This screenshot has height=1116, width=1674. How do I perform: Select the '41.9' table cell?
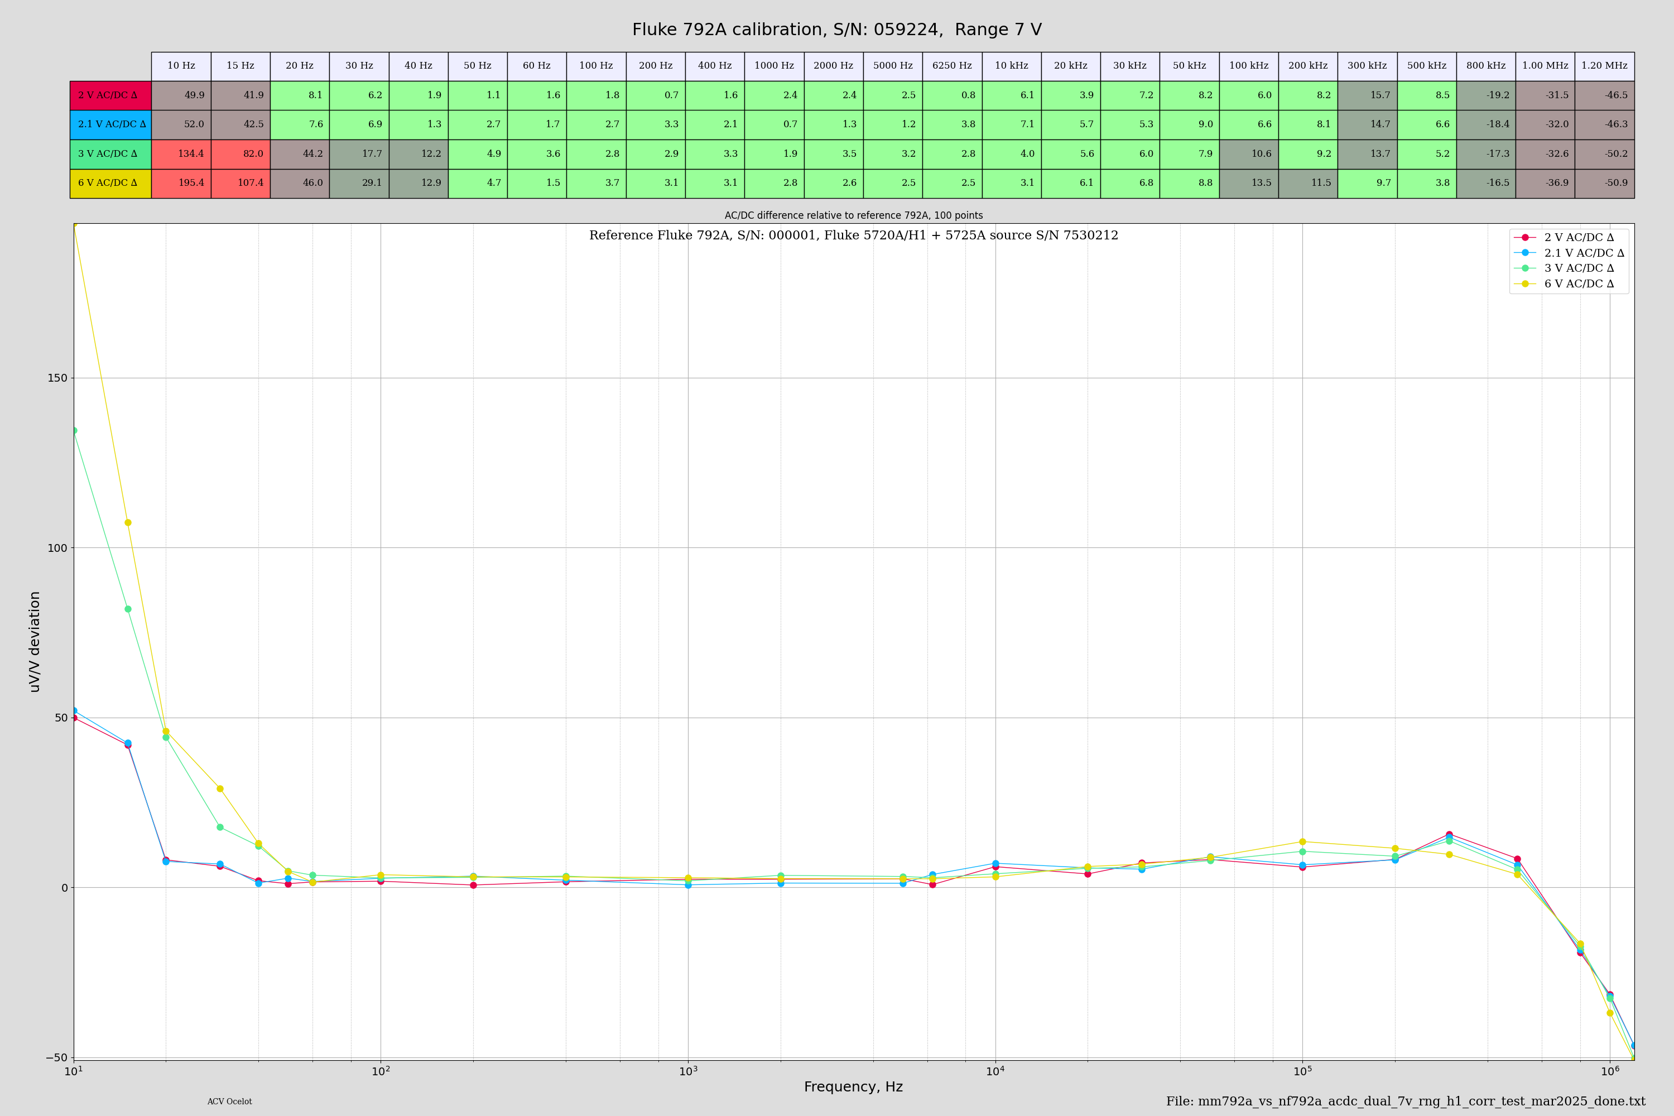(240, 95)
